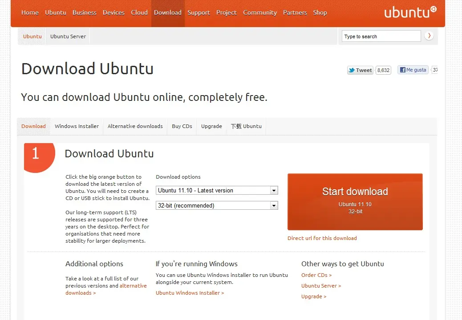462x320 pixels.
Task: Open the tweet count 8,632
Action: (x=383, y=70)
